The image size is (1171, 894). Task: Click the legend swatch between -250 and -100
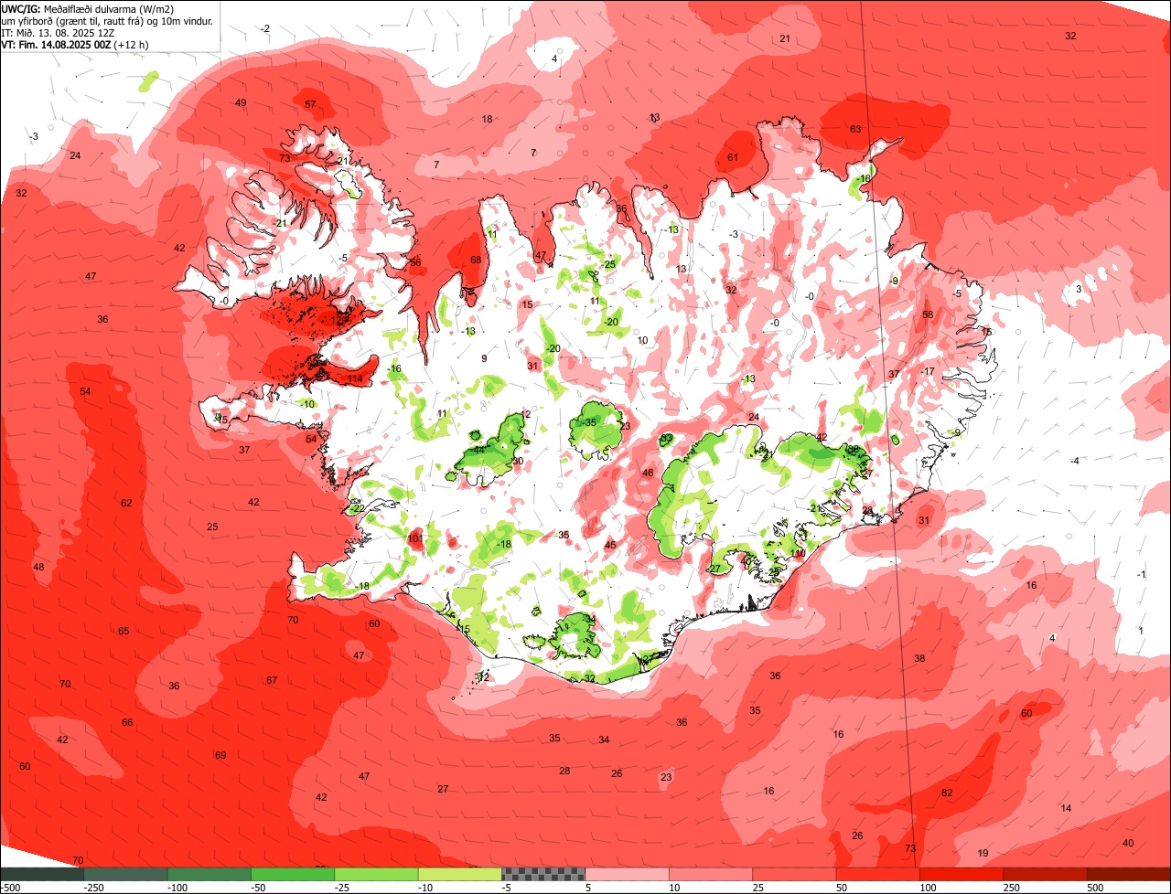125,874
